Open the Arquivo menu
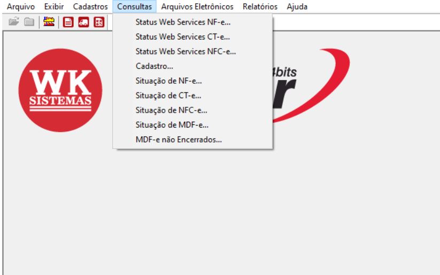Viewport: 440px width, 275px height. (21, 6)
